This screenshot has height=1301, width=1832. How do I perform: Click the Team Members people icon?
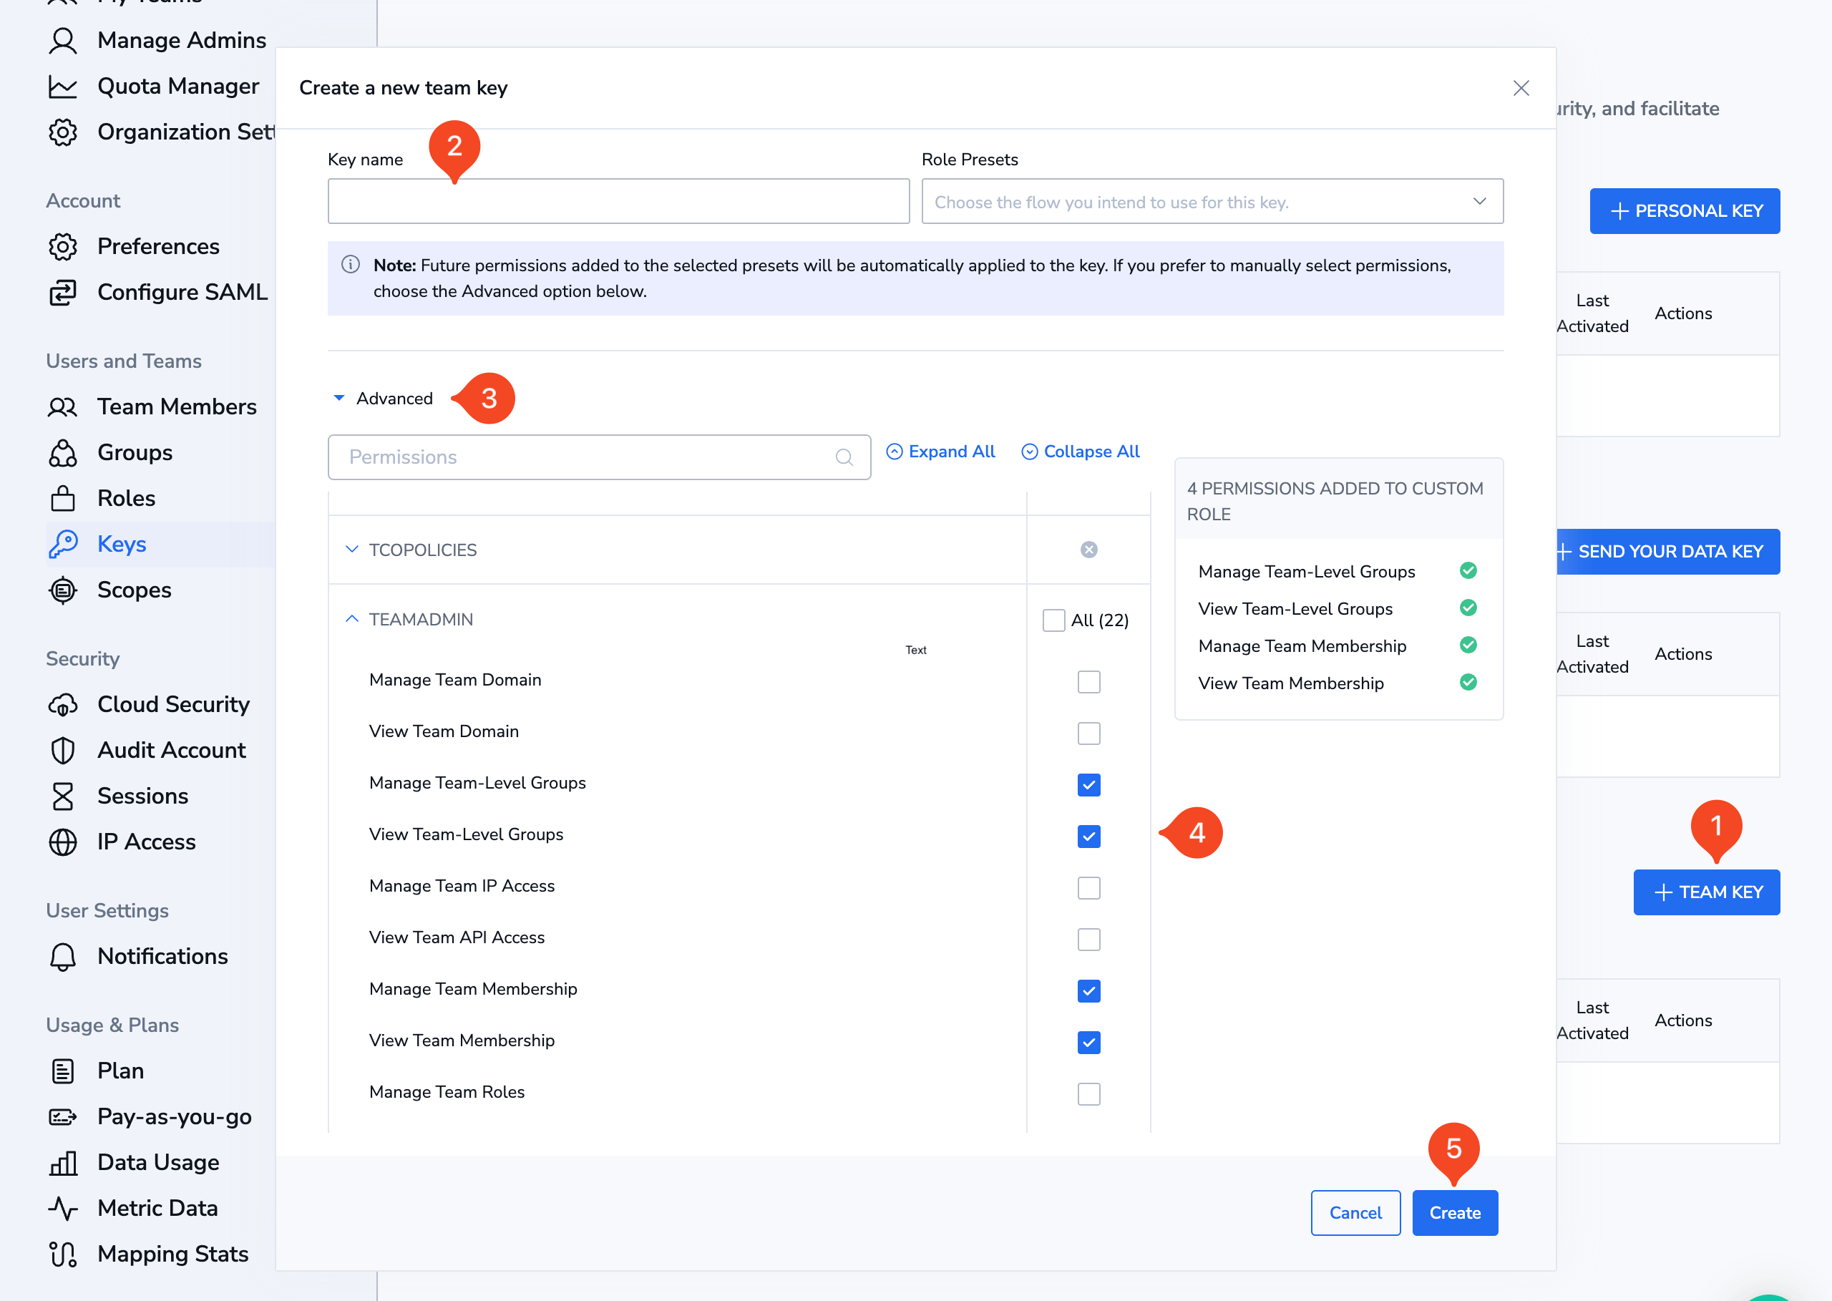tap(62, 406)
